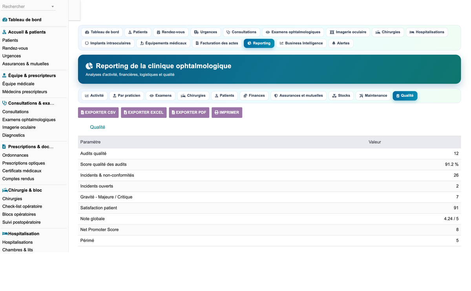Image resolution: width=471 pixels, height=291 pixels.
Task: Open Rendez-vous in the sidebar
Action: coord(15,48)
